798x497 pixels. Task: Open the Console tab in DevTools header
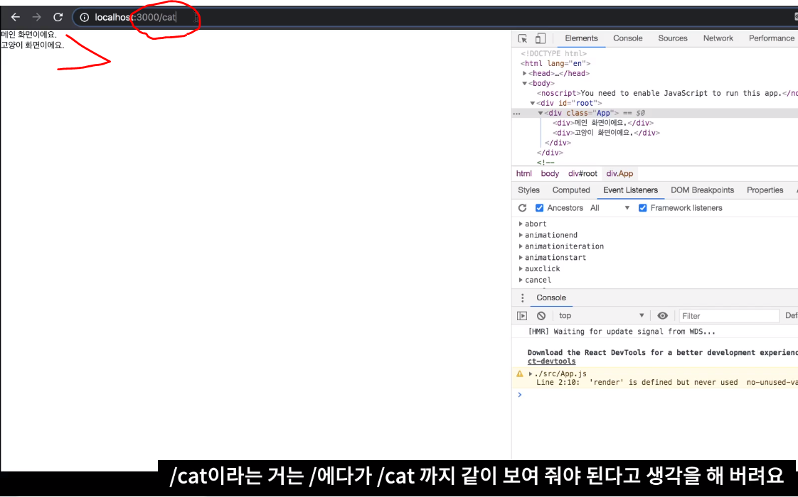click(x=627, y=38)
